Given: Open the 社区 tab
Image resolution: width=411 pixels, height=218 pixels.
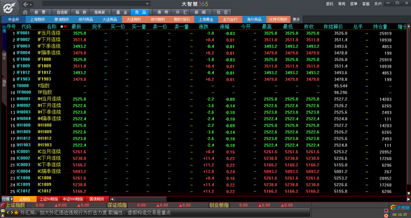Looking at the screenshot, I should tap(222, 12).
